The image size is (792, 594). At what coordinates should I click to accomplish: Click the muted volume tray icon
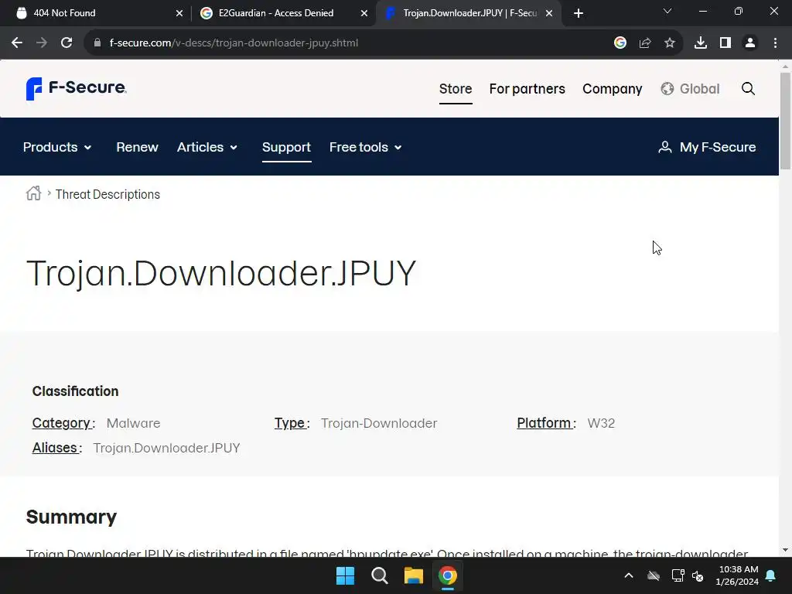tap(698, 575)
